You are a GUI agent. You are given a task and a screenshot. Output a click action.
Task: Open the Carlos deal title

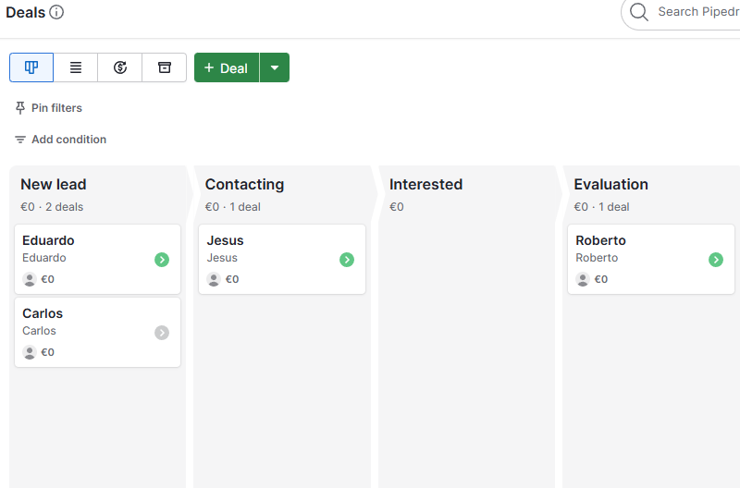pos(43,313)
